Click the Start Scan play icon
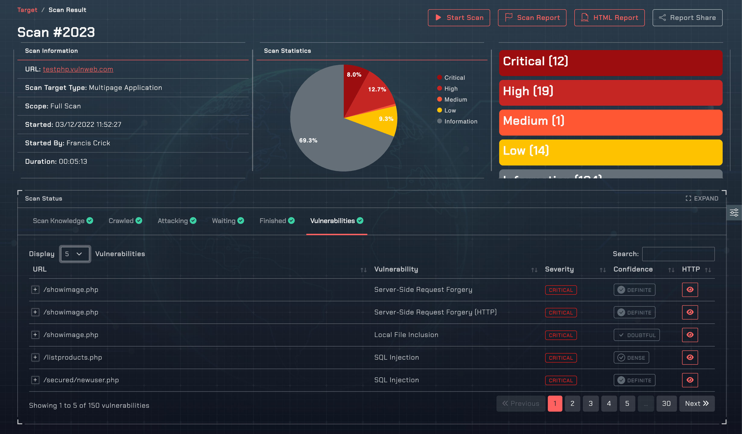 point(438,17)
